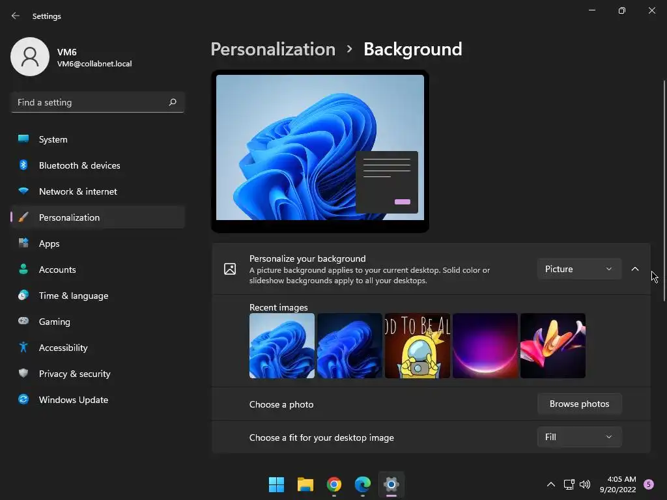Click the network status tray icon
Image resolution: width=667 pixels, height=500 pixels.
569,484
